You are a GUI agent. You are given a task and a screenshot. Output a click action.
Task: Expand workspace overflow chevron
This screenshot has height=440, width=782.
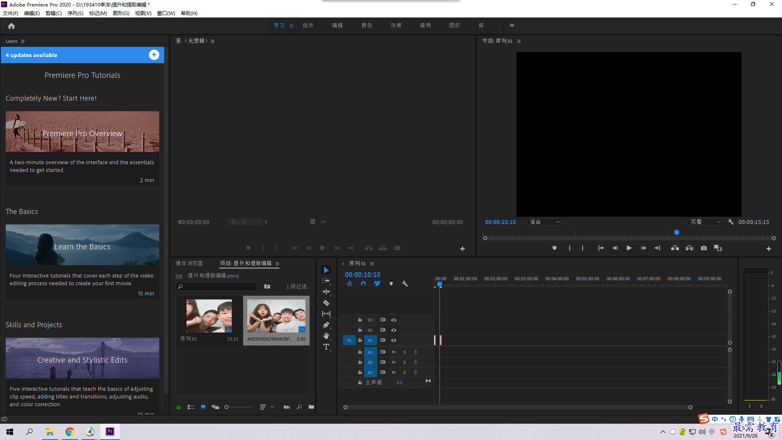(512, 25)
